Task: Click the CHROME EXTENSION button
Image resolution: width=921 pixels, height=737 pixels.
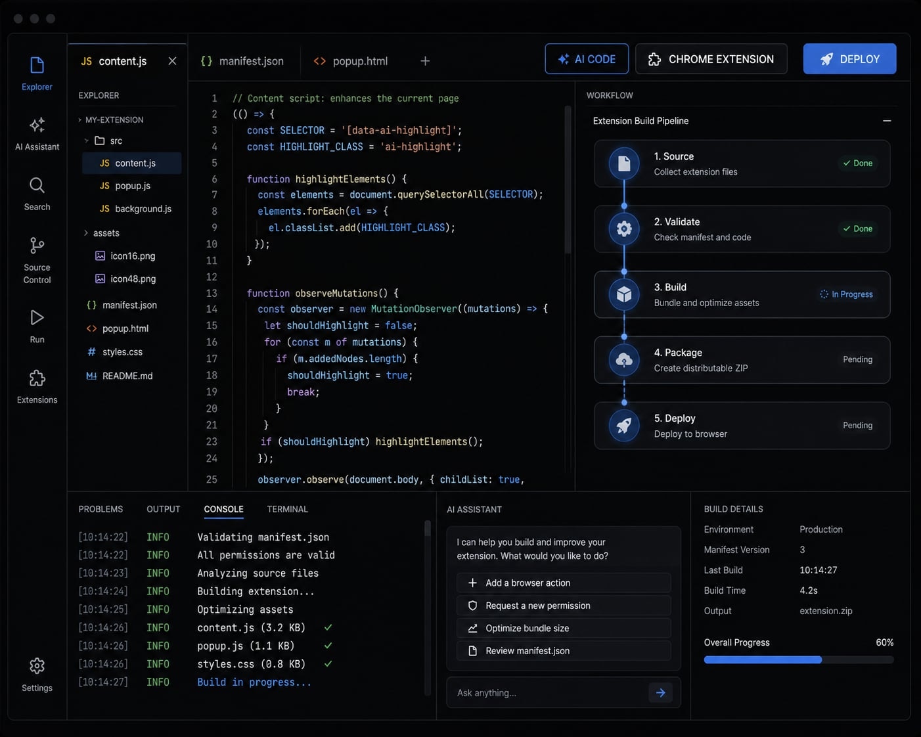Action: coord(711,59)
